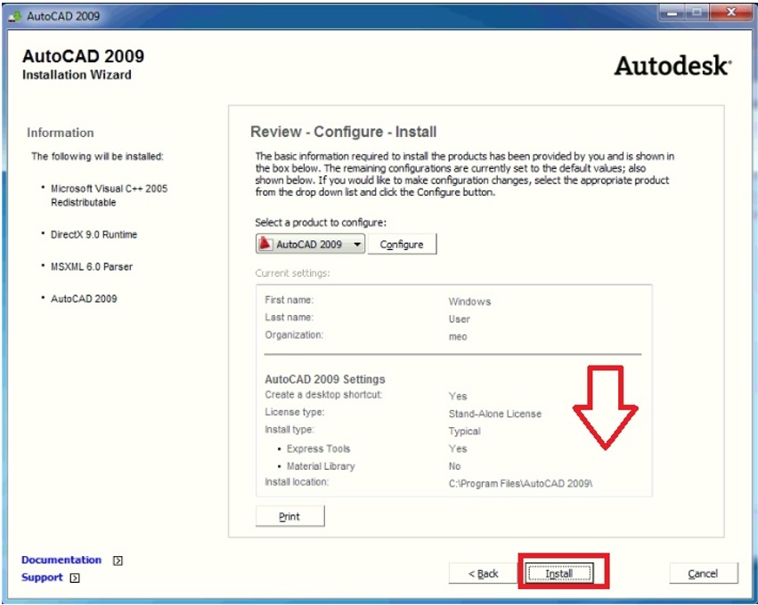Open the Documentation link
Image resolution: width=758 pixels, height=605 pixels.
[x=61, y=560]
